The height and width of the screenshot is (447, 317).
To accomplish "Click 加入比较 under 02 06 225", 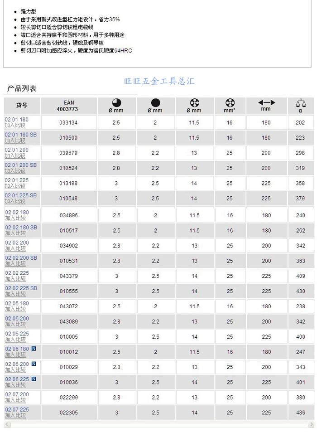I will pyautogui.click(x=15, y=385).
